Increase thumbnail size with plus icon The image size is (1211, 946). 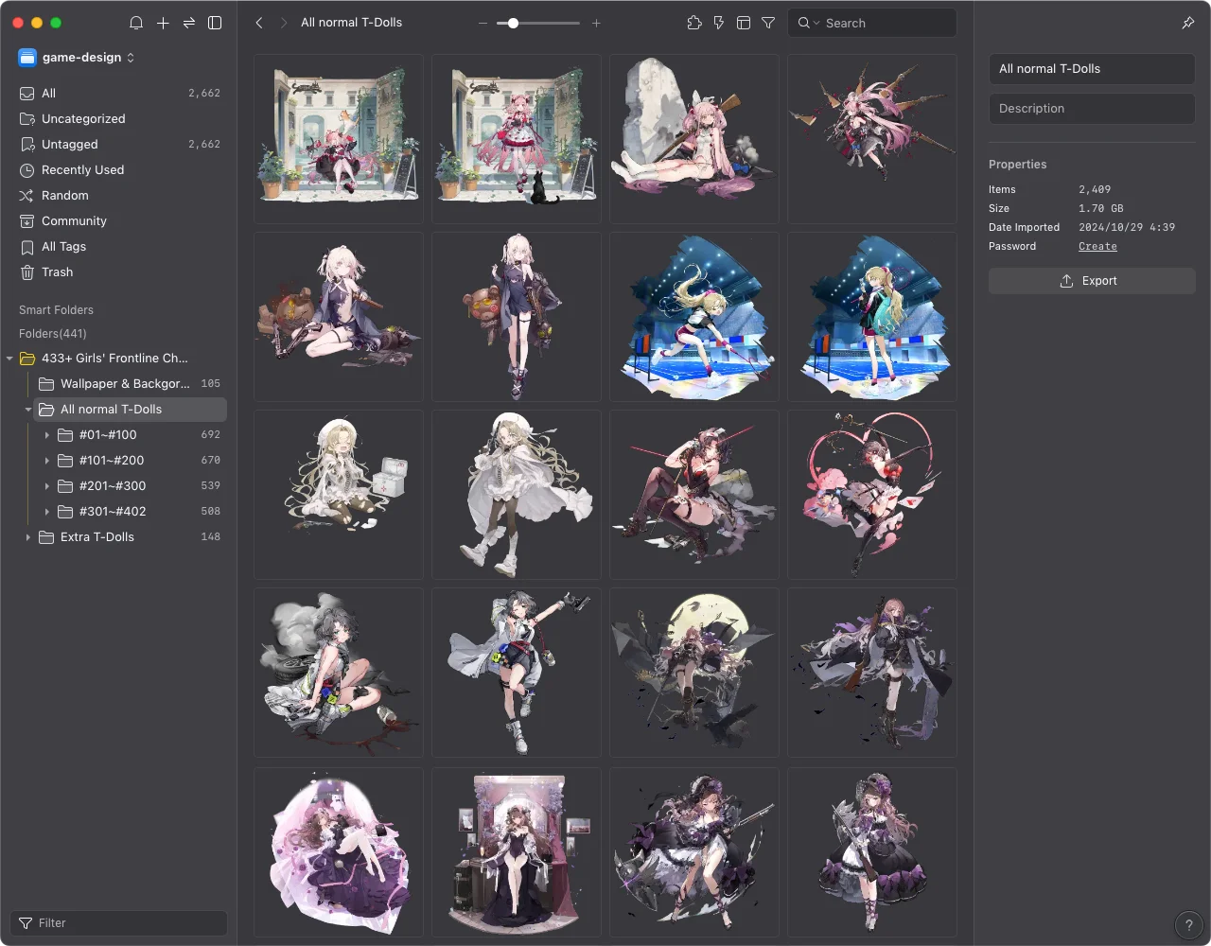(596, 23)
